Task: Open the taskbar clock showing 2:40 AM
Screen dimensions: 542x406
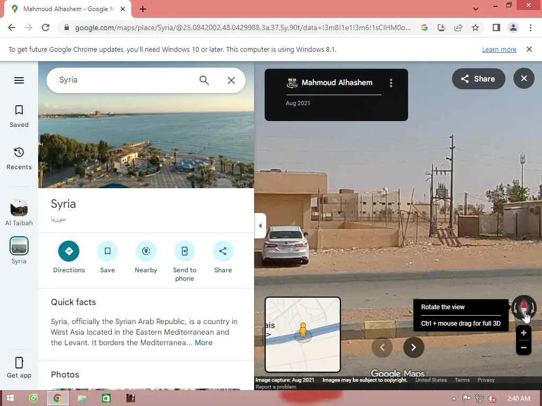Action: click(x=519, y=399)
